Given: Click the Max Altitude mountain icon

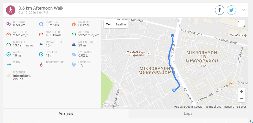Looking at the screenshot, I should coord(74,44).
